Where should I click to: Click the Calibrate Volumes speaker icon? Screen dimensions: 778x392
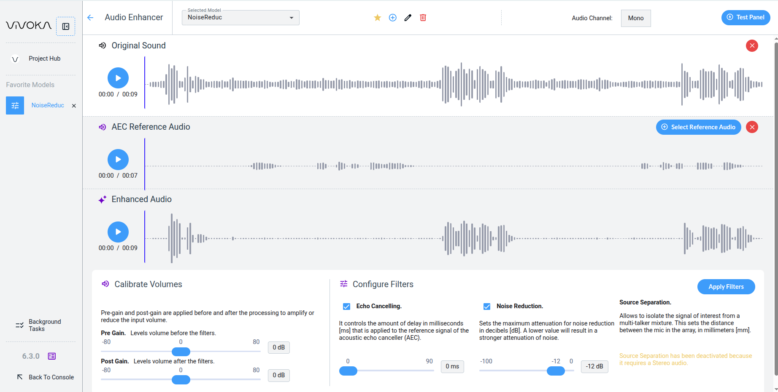pos(105,284)
